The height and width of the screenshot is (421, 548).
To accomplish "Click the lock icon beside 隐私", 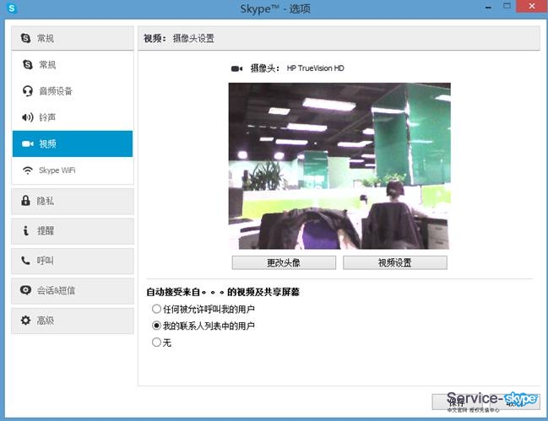I will point(25,201).
